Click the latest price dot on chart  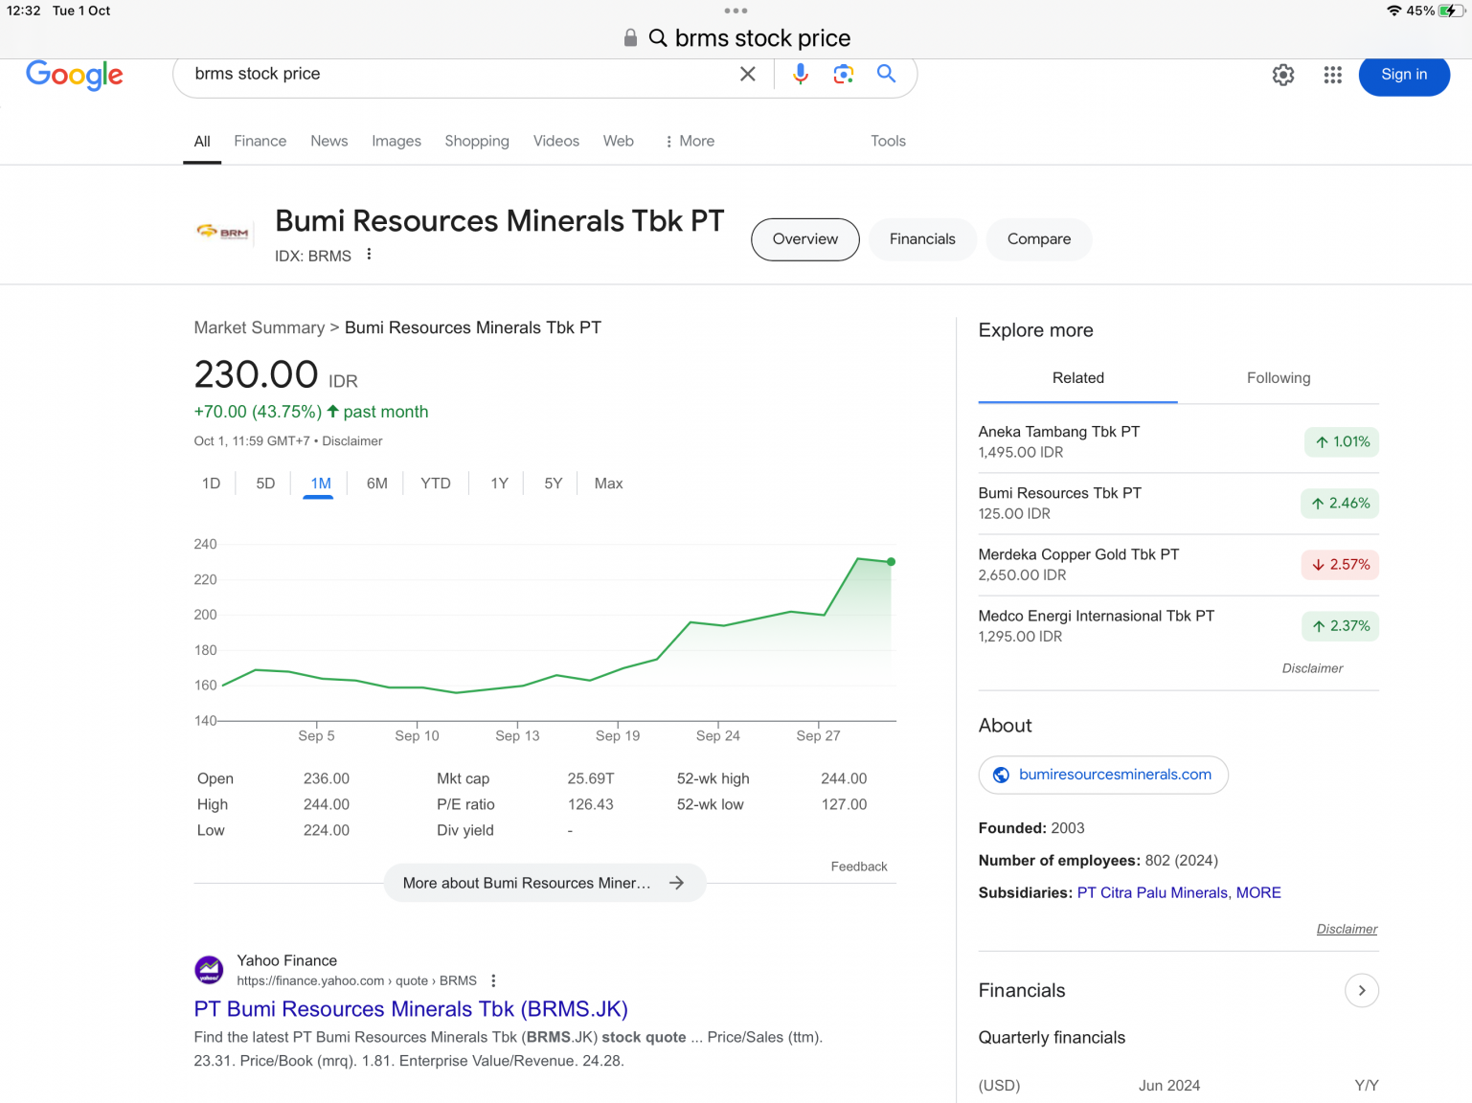[892, 562]
